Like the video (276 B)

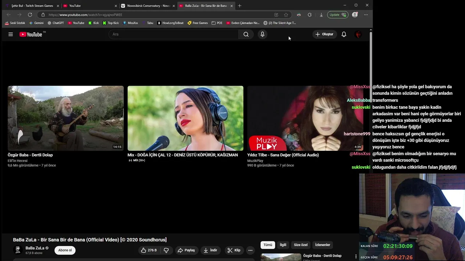tap(149, 250)
